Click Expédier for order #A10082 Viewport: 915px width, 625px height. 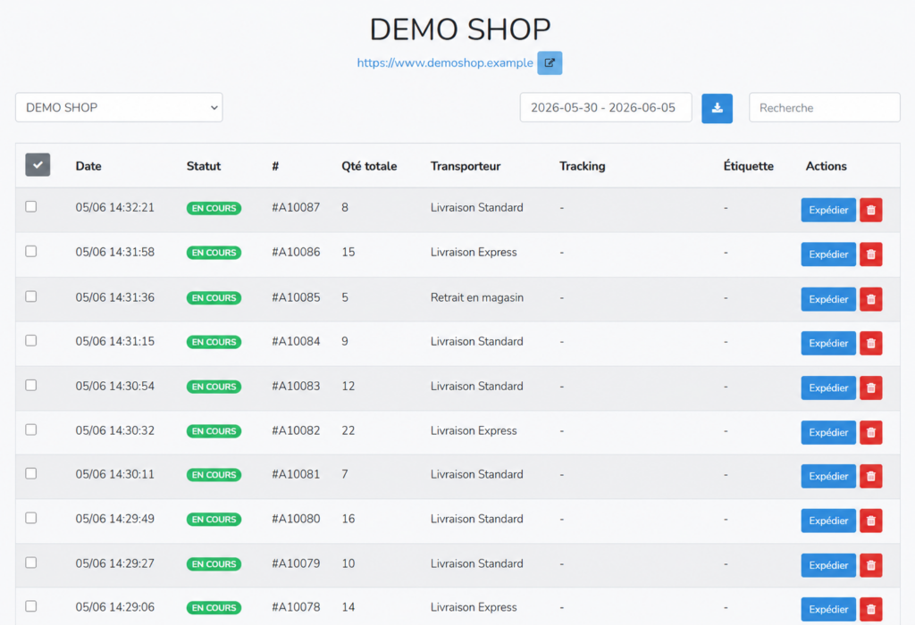click(828, 433)
